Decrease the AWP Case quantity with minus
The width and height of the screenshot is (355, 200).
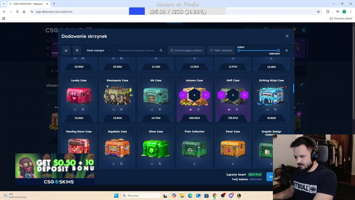221,95
